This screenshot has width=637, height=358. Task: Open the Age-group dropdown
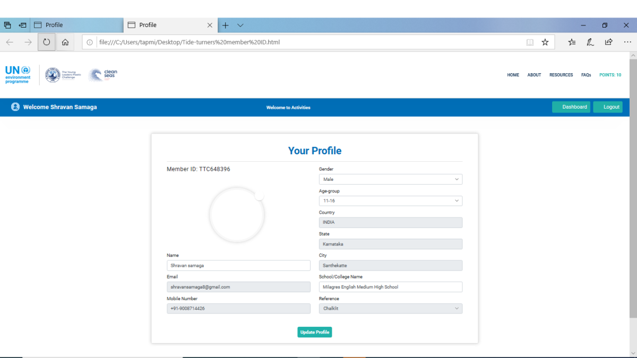click(390, 201)
